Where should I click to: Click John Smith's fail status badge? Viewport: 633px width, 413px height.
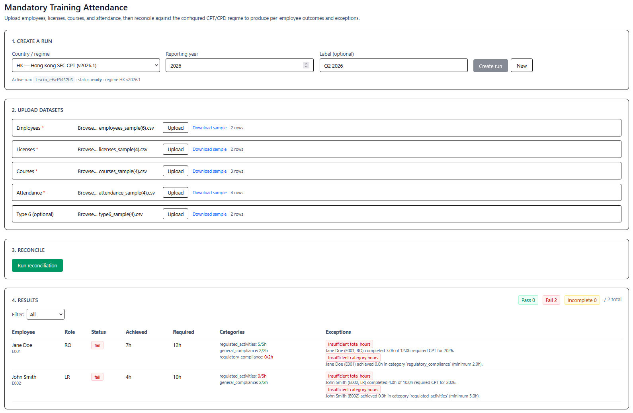point(97,377)
